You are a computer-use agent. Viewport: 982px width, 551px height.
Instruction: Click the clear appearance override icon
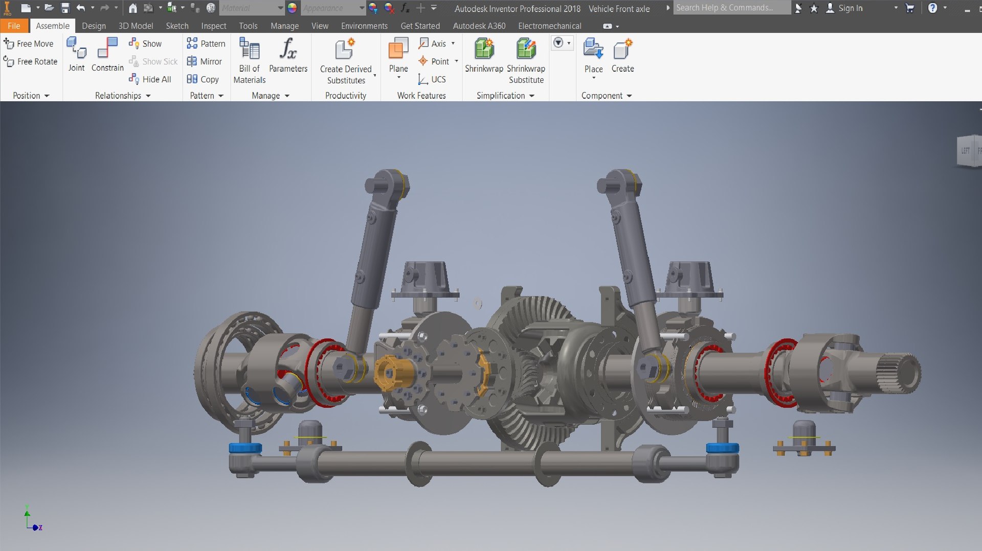tap(389, 8)
